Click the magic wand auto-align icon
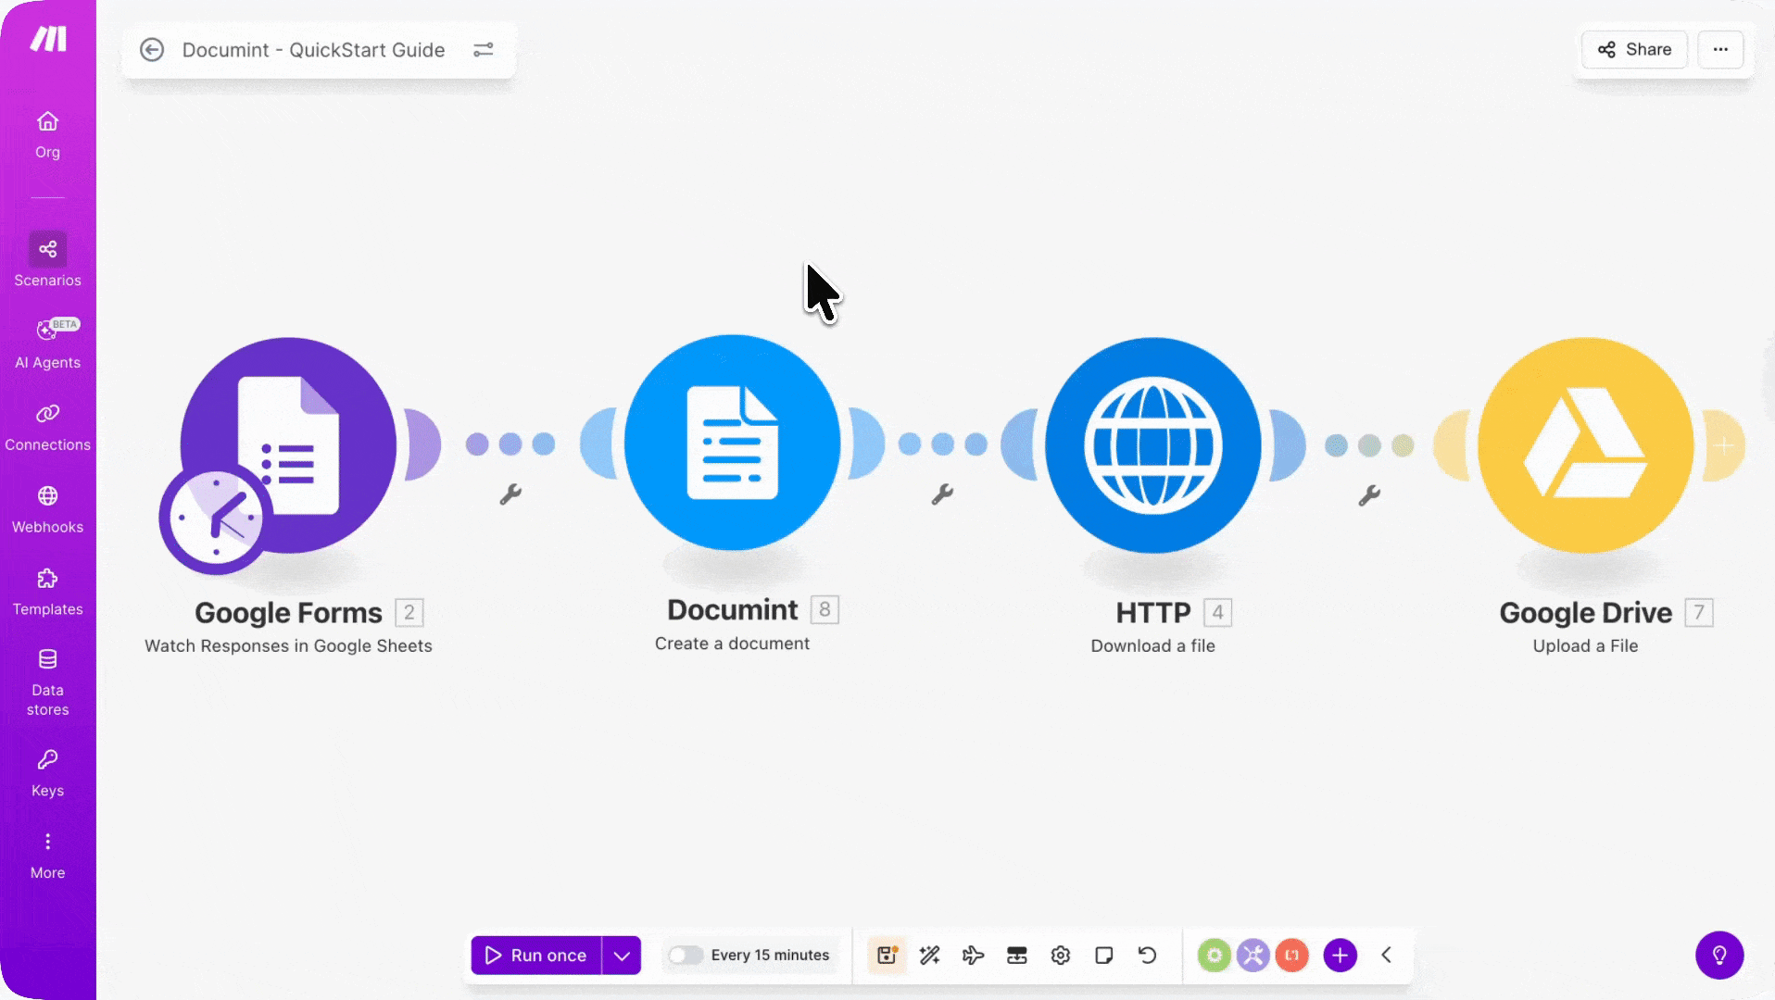 coord(930,955)
